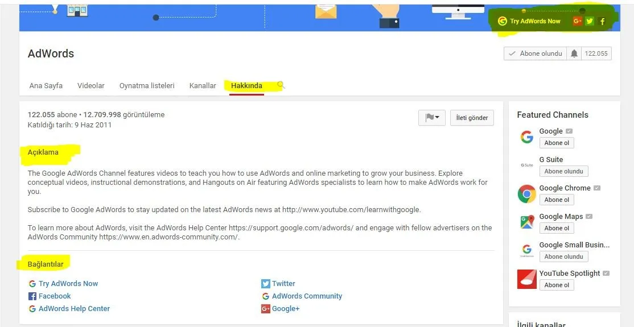Click the 122.055 subscriber count
This screenshot has width=634, height=327.
(596, 53)
